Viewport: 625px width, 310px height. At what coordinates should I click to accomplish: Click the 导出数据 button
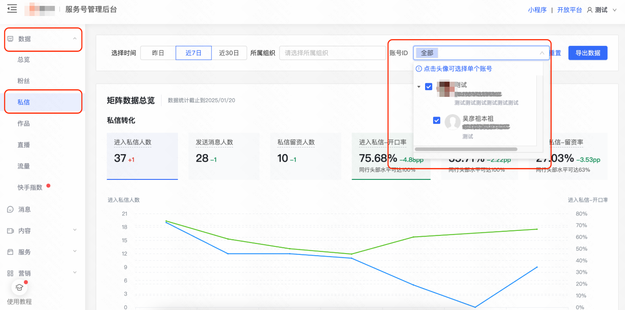tap(587, 53)
